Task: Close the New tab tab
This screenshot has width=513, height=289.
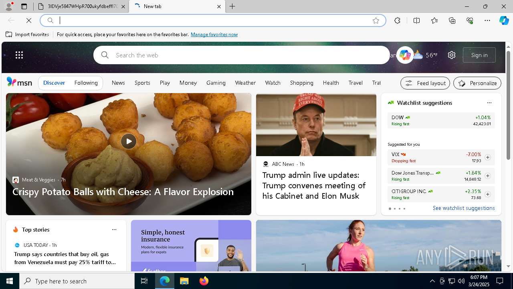Action: [x=219, y=6]
